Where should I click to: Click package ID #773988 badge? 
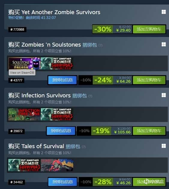[17, 29]
